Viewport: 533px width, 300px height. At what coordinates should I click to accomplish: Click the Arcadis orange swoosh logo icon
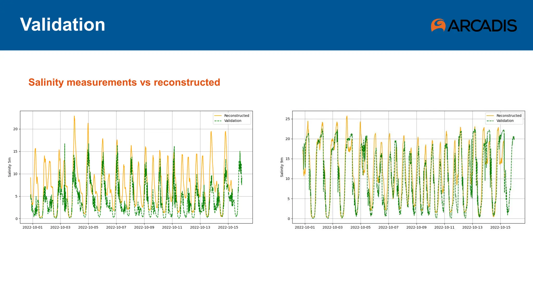click(x=438, y=25)
